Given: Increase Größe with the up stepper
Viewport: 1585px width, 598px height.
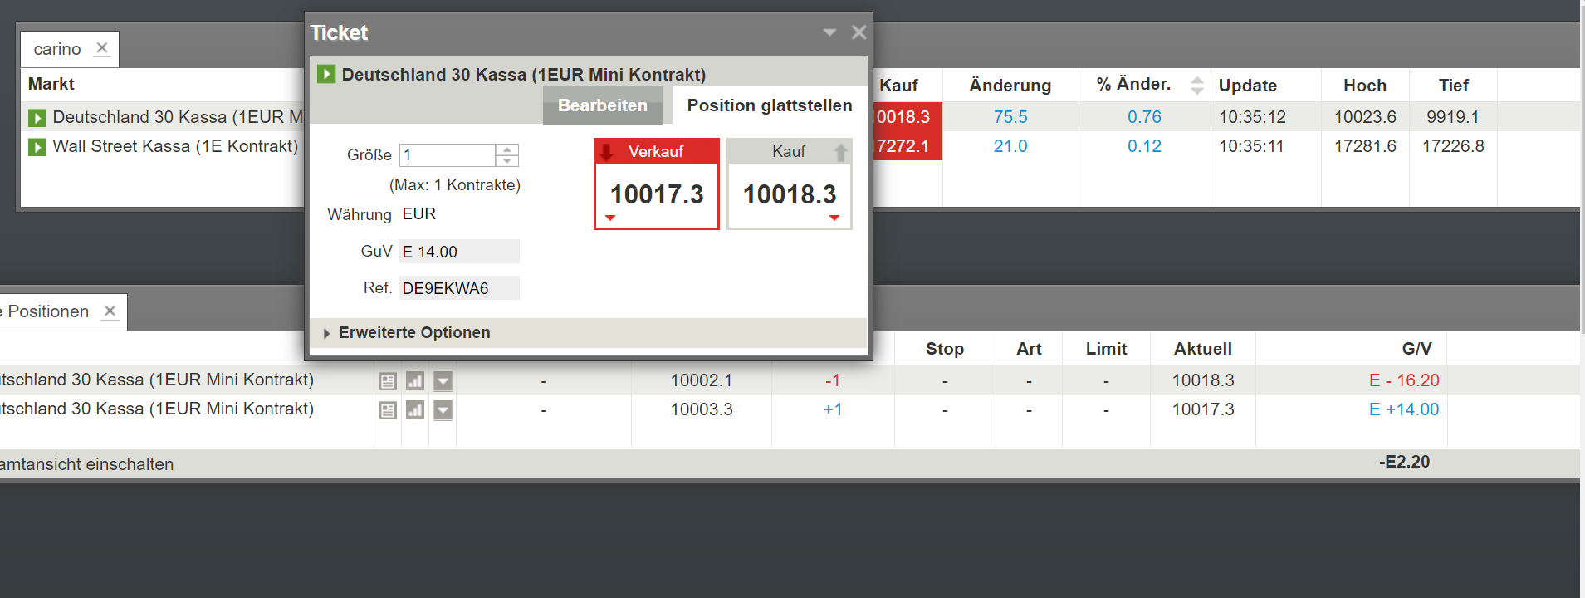Looking at the screenshot, I should coord(507,149).
